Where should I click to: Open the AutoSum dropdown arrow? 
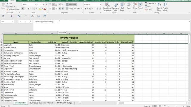[x=155, y=4]
